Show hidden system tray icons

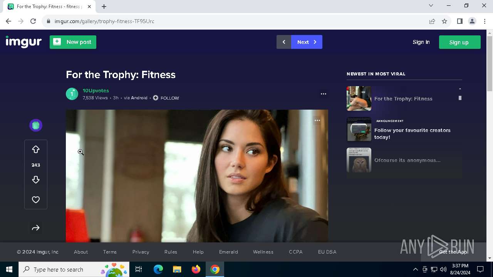point(415,269)
